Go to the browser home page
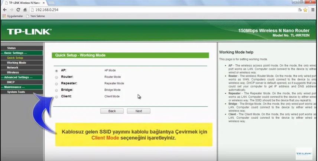This screenshot has height=161, width=318. pyautogui.click(x=25, y=10)
